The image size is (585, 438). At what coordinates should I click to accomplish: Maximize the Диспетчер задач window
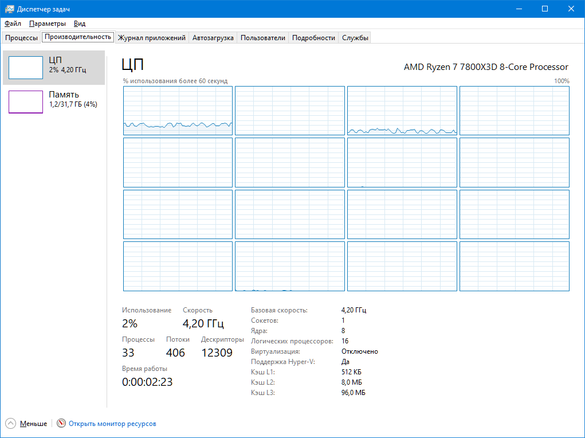pyautogui.click(x=545, y=9)
